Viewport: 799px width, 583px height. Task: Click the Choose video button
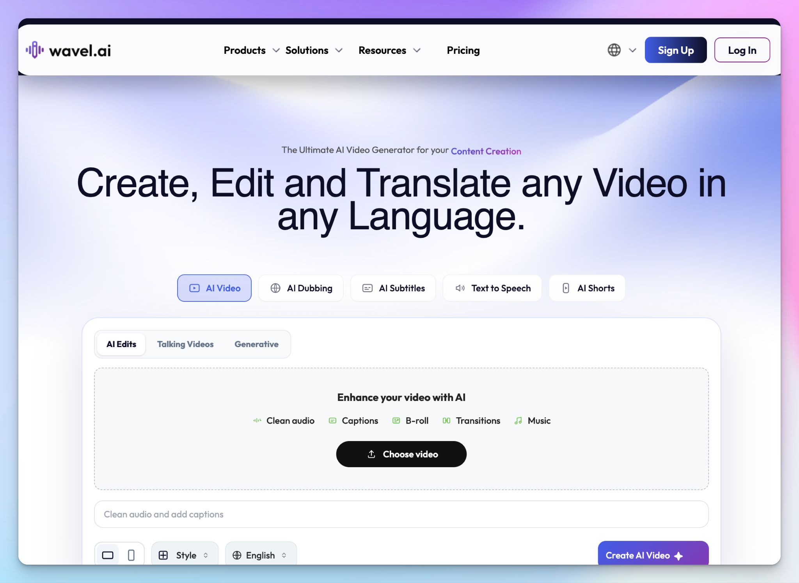(x=401, y=454)
